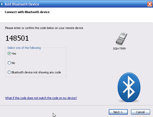Click the Bluetooth icon in the title bar
Screen dimensions: 153x117
[x=2, y=4]
